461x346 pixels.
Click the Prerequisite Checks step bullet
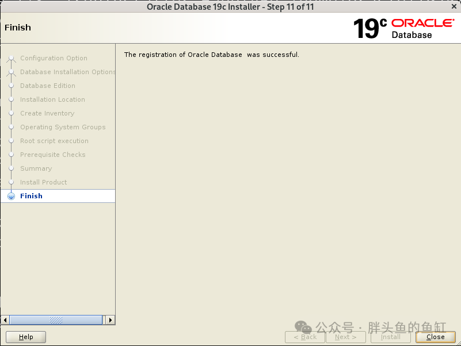tap(11, 155)
